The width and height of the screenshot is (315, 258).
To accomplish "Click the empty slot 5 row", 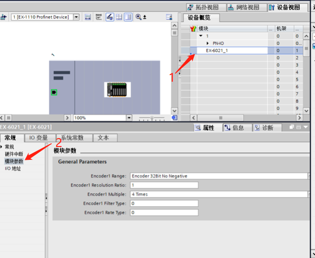I will tap(242, 79).
